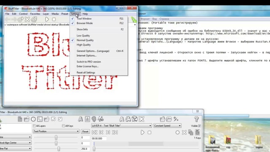Image resolution: width=270 pixels, height=152 pixels.
Task: Click the home icon in BluffTitler toolbar
Action: (x=34, y=19)
